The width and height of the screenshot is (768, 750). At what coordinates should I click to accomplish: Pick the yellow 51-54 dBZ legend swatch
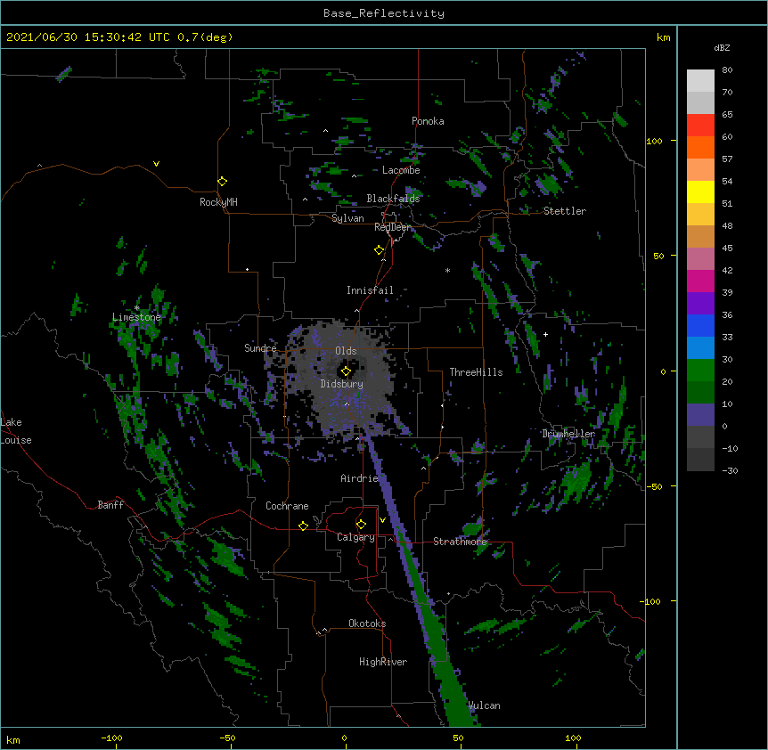click(x=700, y=192)
